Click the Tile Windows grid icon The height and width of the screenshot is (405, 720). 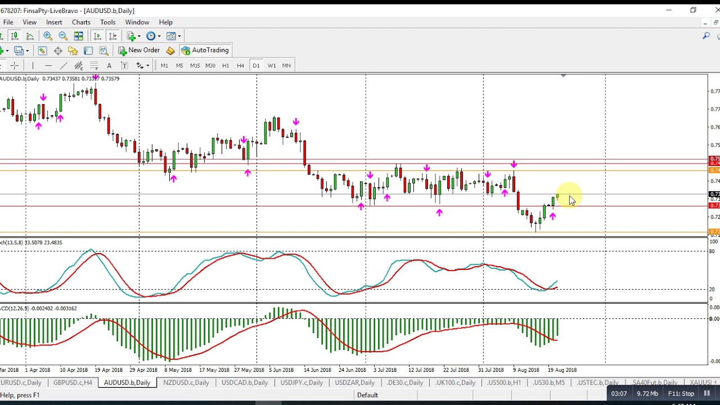79,36
